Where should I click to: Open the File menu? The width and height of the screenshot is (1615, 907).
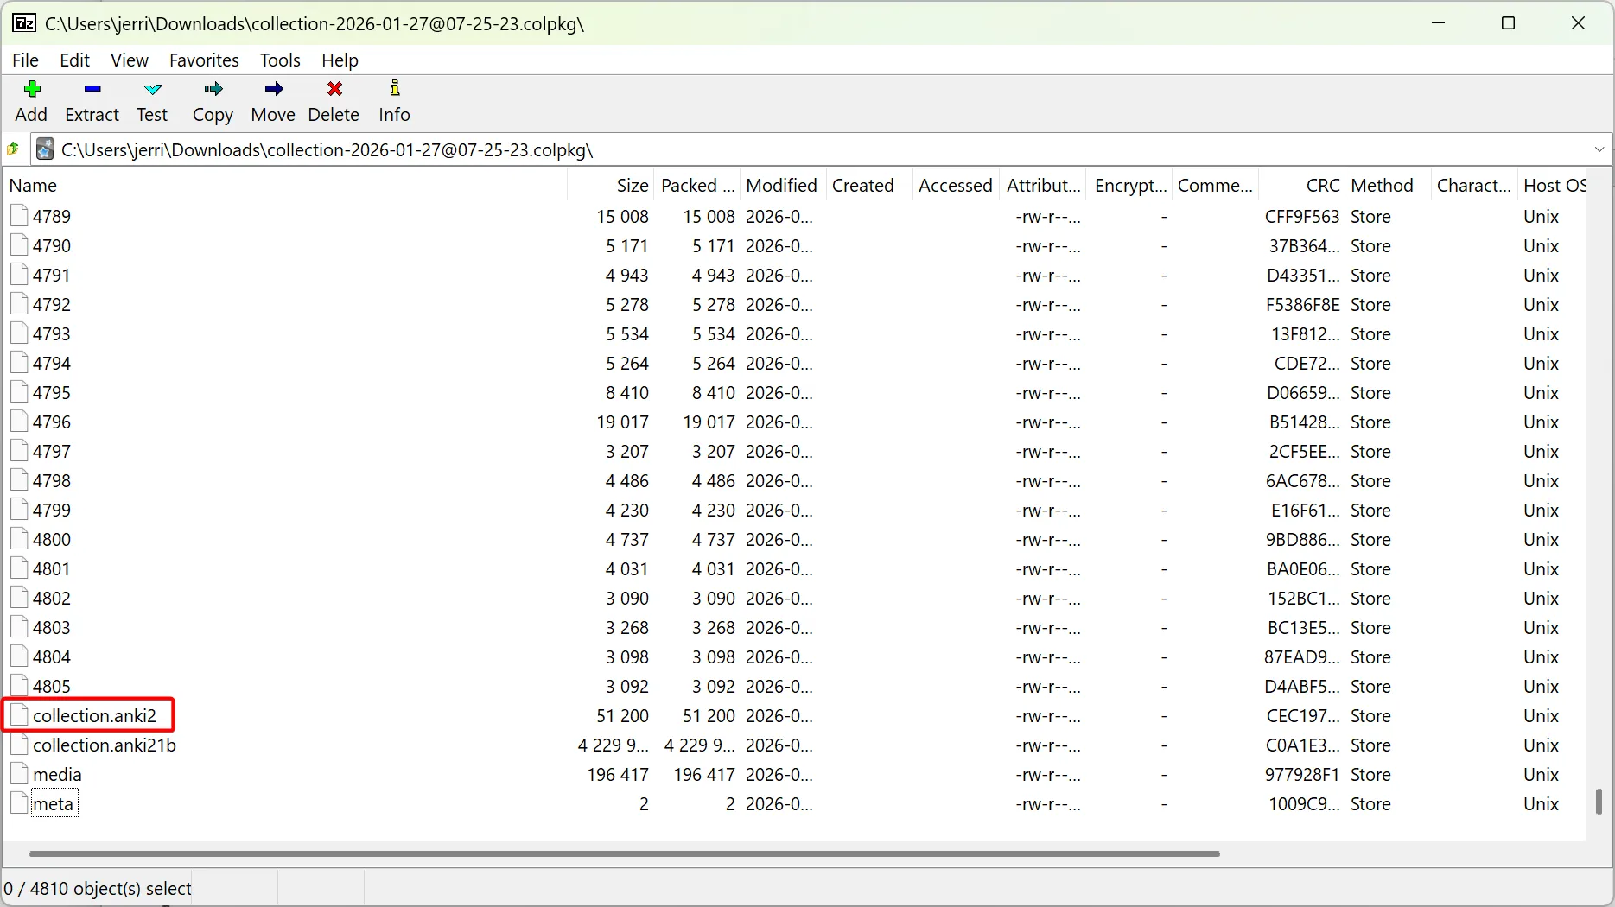(x=25, y=60)
